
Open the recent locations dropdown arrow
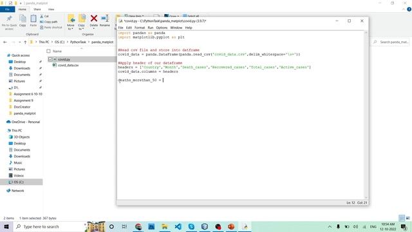coord(20,42)
